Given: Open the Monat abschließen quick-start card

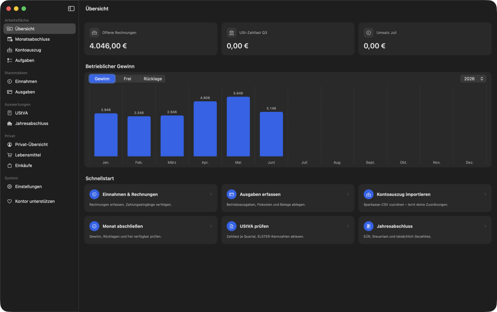Looking at the screenshot, I should [x=151, y=230].
